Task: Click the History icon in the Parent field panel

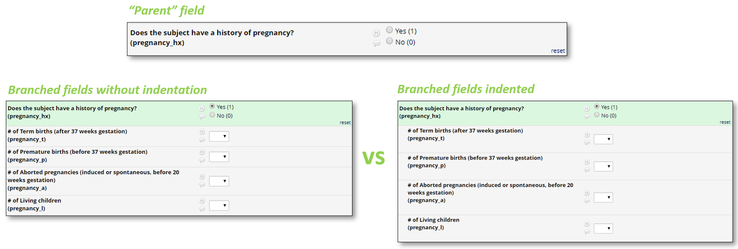Action: point(376,33)
